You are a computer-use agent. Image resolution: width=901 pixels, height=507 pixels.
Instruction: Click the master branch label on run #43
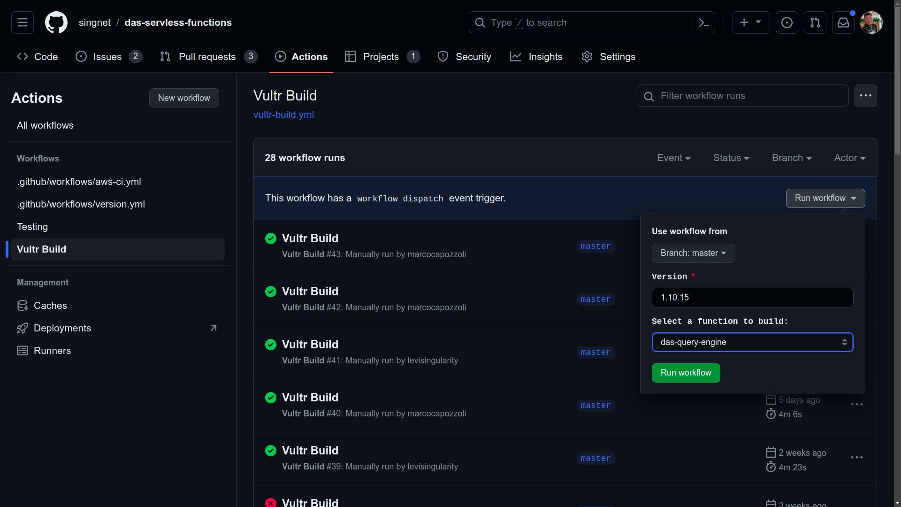pyautogui.click(x=596, y=246)
